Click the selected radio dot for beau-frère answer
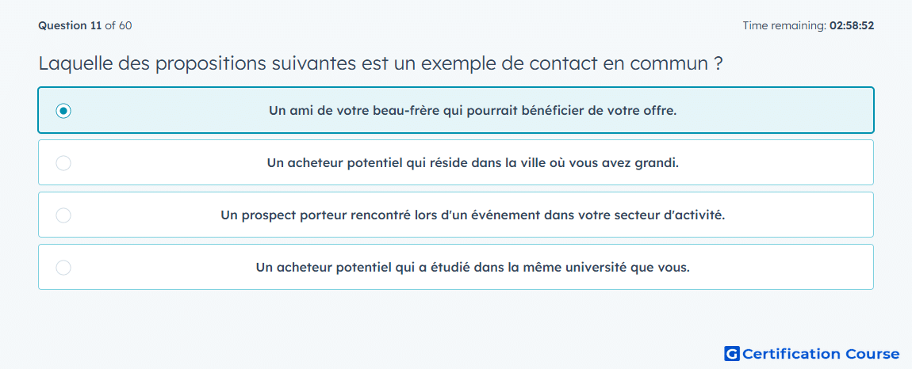The image size is (912, 369). click(x=63, y=110)
